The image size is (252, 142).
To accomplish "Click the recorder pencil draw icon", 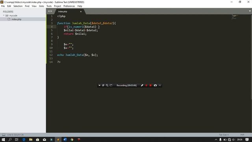I will click(x=142, y=85).
